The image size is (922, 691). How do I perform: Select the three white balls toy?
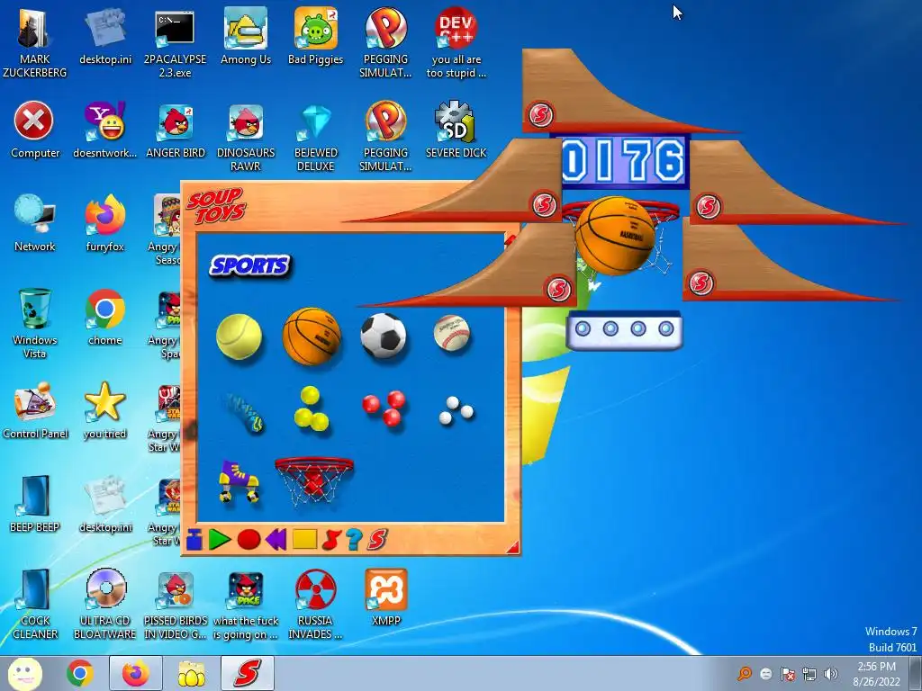[456, 409]
